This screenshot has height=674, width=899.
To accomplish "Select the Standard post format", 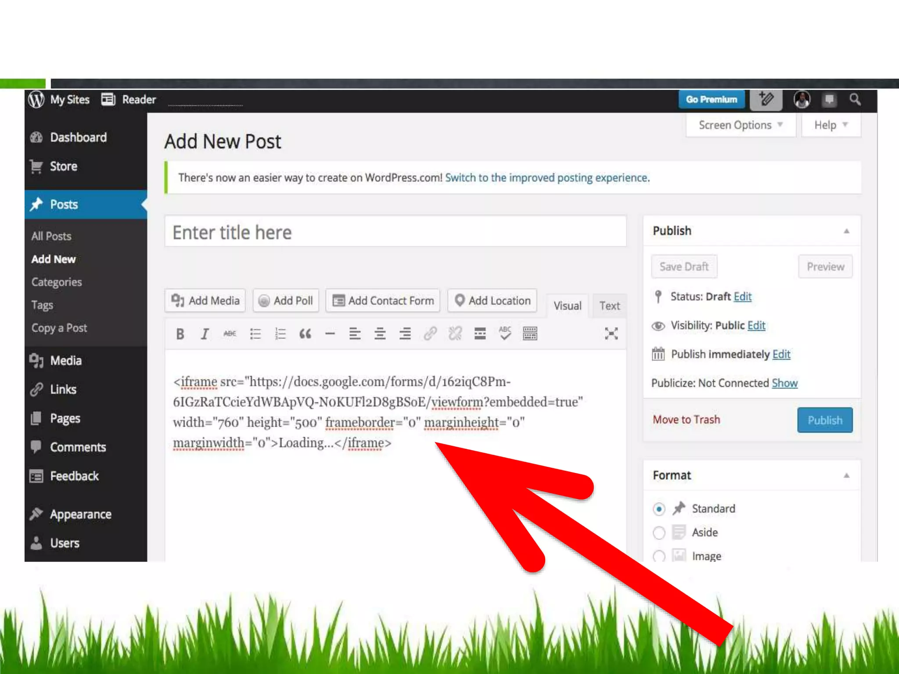I will pos(659,509).
